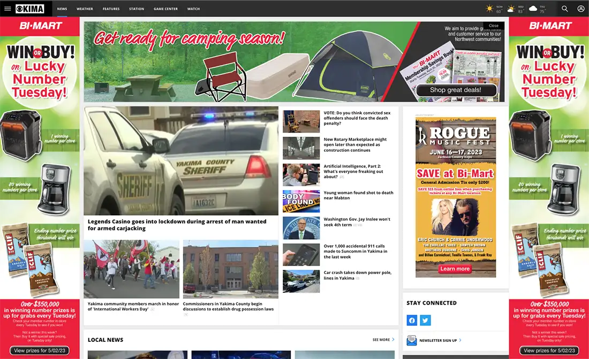Open New Rotary Marketplace story

355,145
